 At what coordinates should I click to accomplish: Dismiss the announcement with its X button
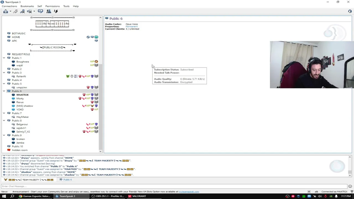pos(309,192)
